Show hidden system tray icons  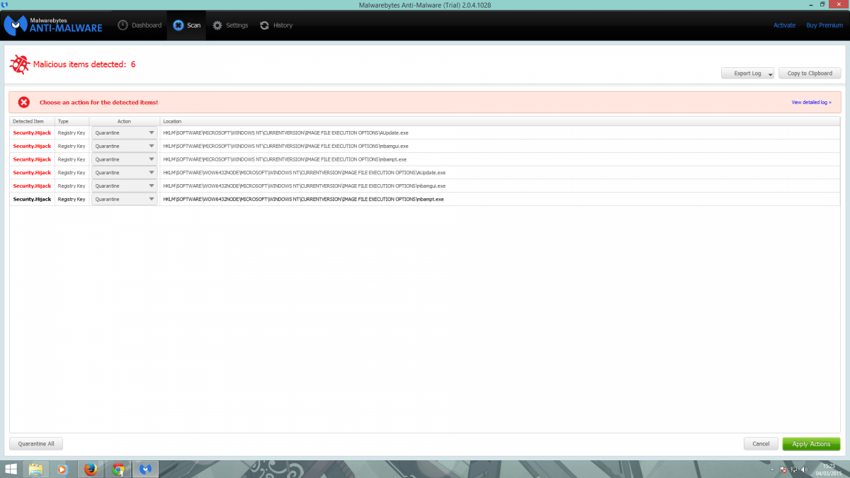point(772,470)
